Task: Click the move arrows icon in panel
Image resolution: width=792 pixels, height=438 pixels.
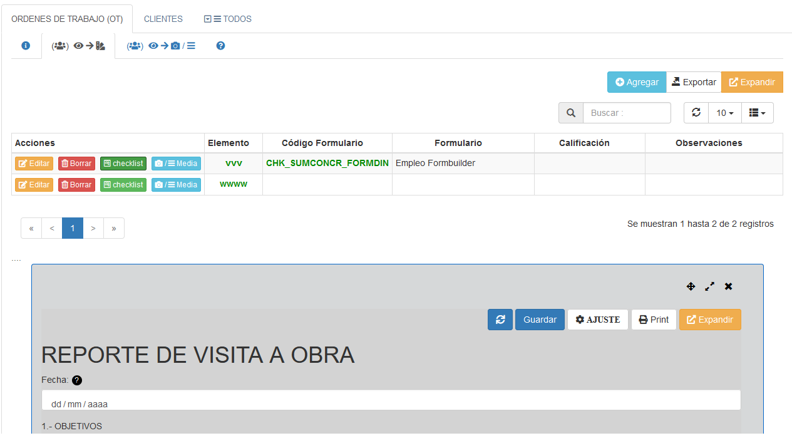Action: (x=691, y=286)
